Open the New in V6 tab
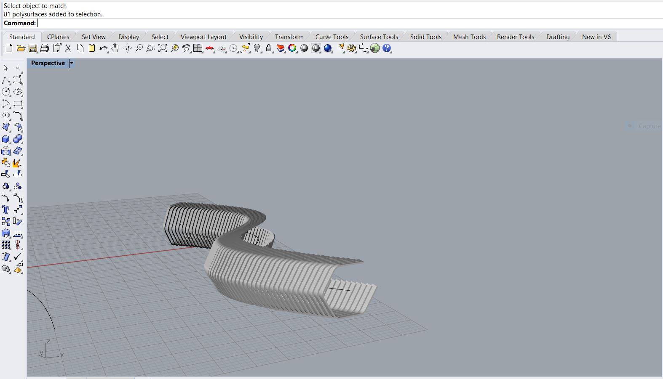This screenshot has width=663, height=379. coord(596,37)
